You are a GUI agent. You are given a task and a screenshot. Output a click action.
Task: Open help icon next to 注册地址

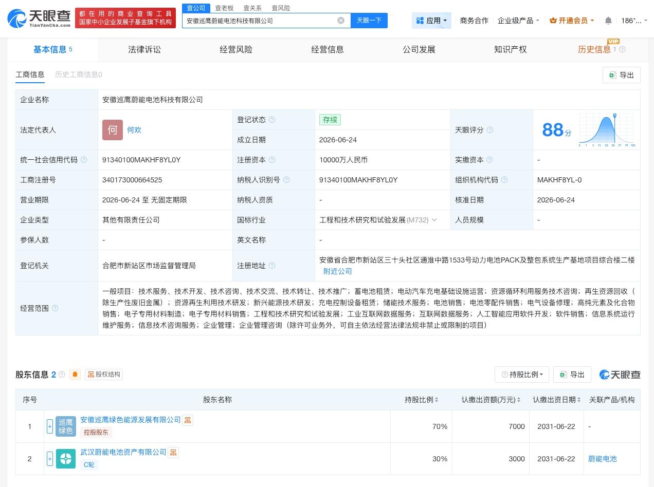pyautogui.click(x=272, y=266)
